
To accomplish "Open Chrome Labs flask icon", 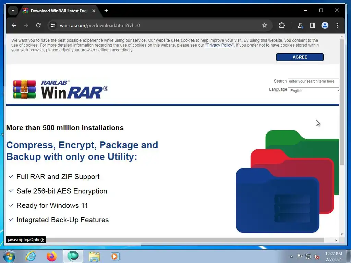I will coord(300,25).
